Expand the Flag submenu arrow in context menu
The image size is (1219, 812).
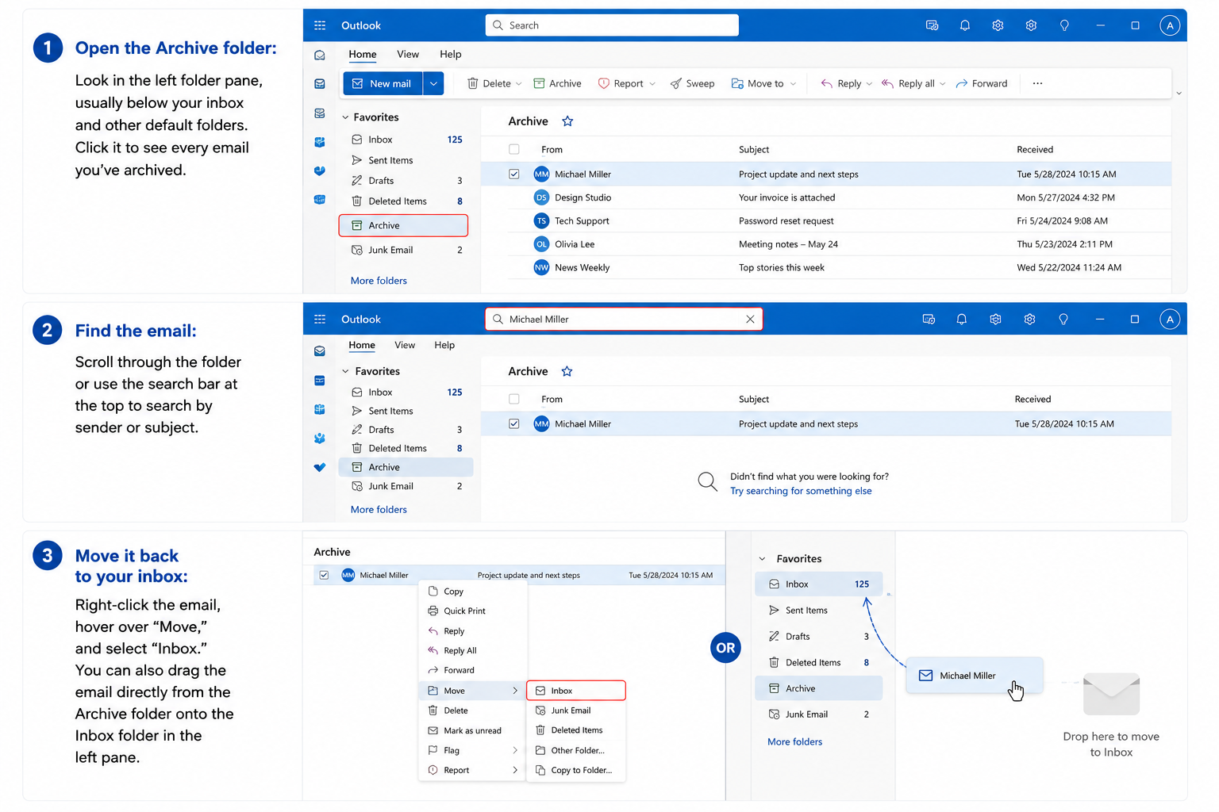pyautogui.click(x=515, y=750)
